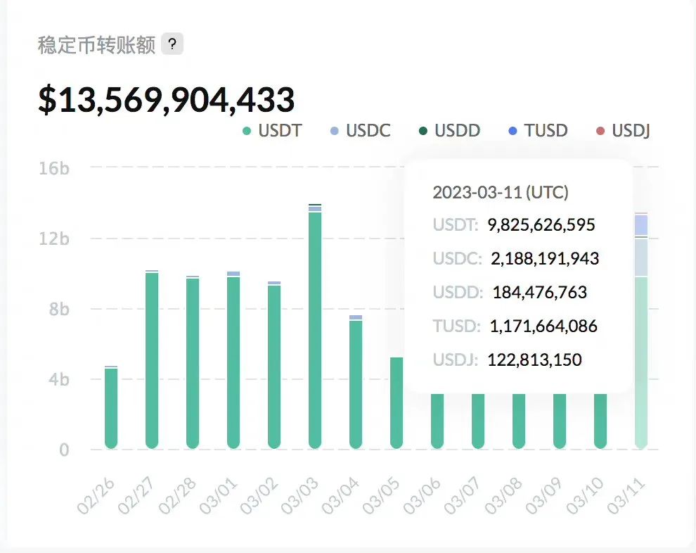Click the grey USDC segment of 03/11 bar
Viewport: 696px width, 553px height.
click(x=641, y=258)
